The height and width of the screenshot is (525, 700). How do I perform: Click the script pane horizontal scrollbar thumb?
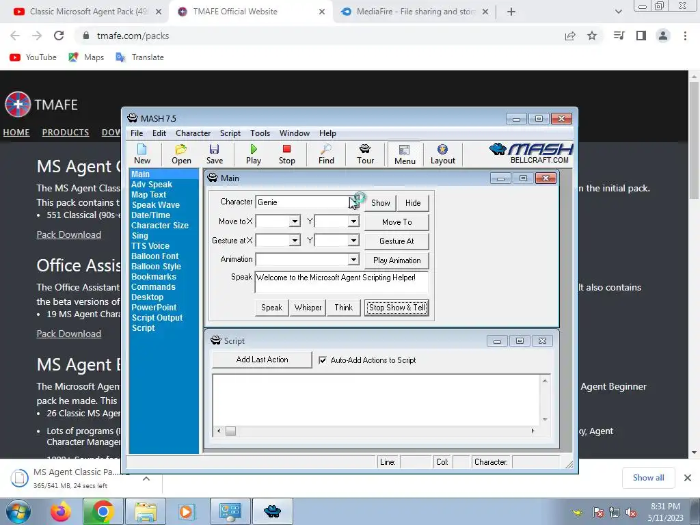tap(230, 431)
